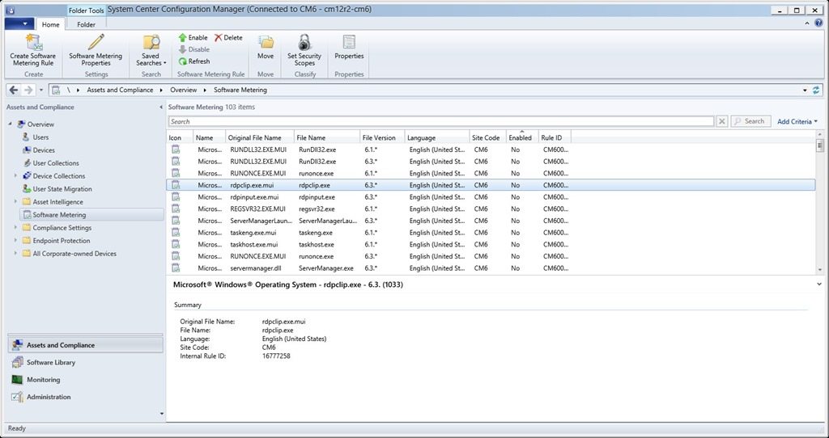Select the taskhost.exe rule row
This screenshot has height=438, width=829.
tap(491, 244)
